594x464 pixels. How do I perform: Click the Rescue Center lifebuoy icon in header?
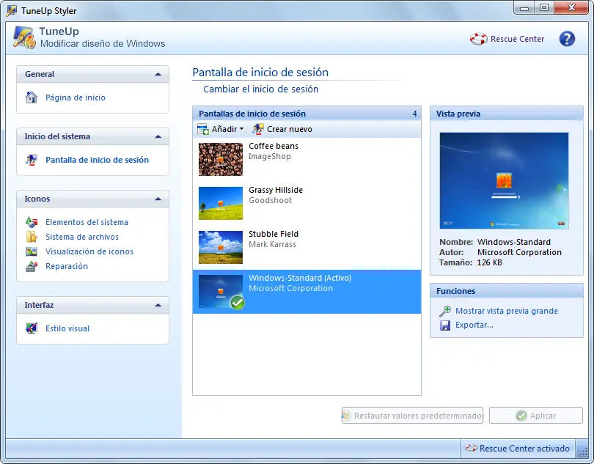pyautogui.click(x=478, y=39)
